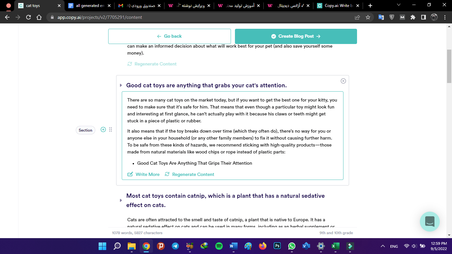Click the share page icon in address bar
Screen dimensions: 452x254
[x=357, y=18]
